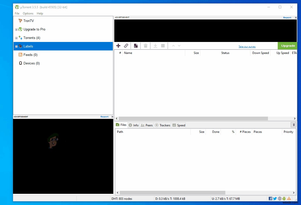Open the File menu

17,13
